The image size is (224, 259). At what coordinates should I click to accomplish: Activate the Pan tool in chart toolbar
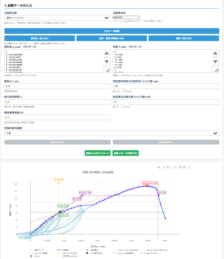168,167
